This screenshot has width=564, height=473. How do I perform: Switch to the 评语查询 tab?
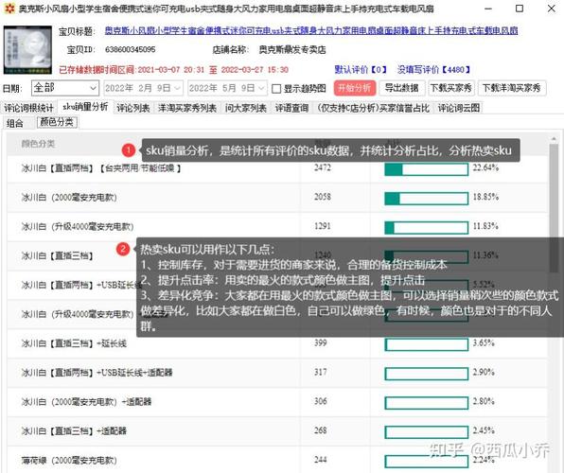292,108
